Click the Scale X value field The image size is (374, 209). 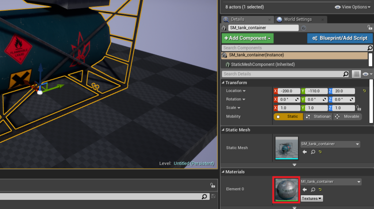(x=289, y=108)
